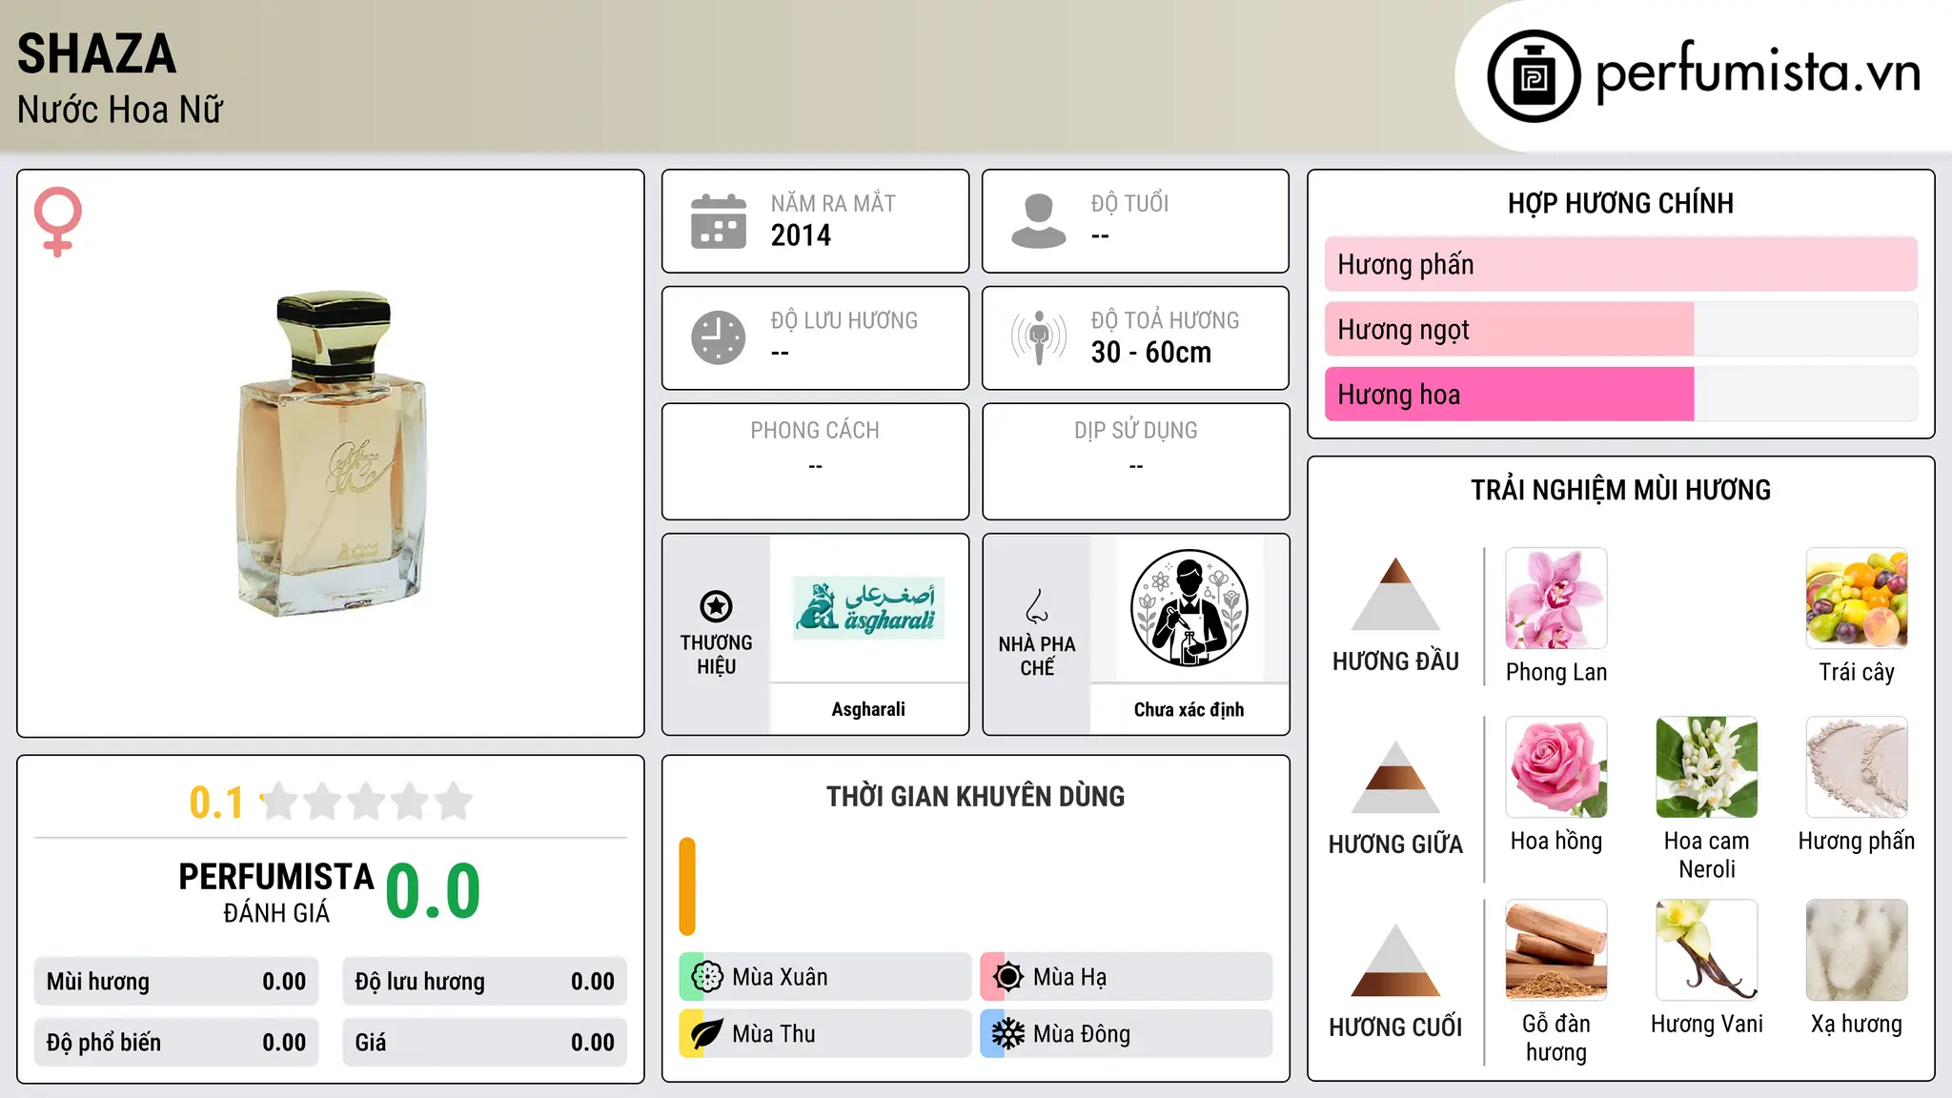Click the Hương phấn accord bar
1952x1098 pixels.
(x=1621, y=264)
